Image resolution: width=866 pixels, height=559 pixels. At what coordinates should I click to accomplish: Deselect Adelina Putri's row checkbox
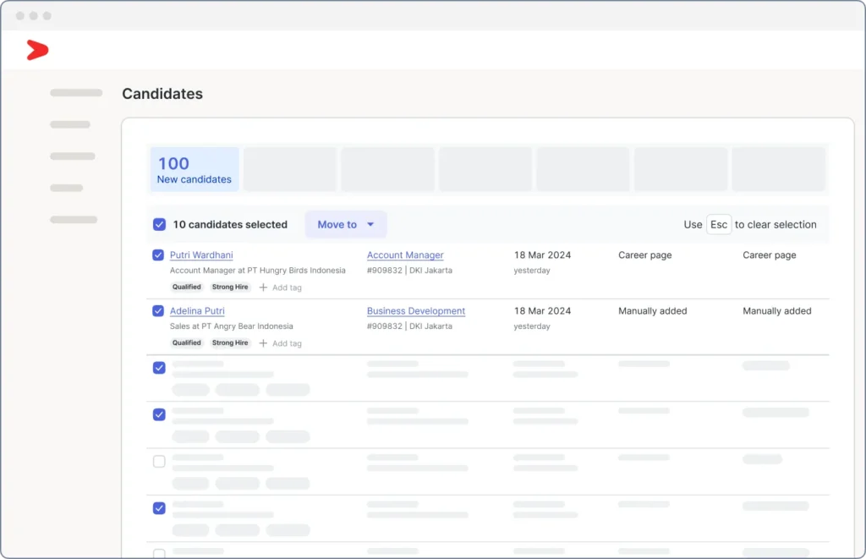coord(158,311)
